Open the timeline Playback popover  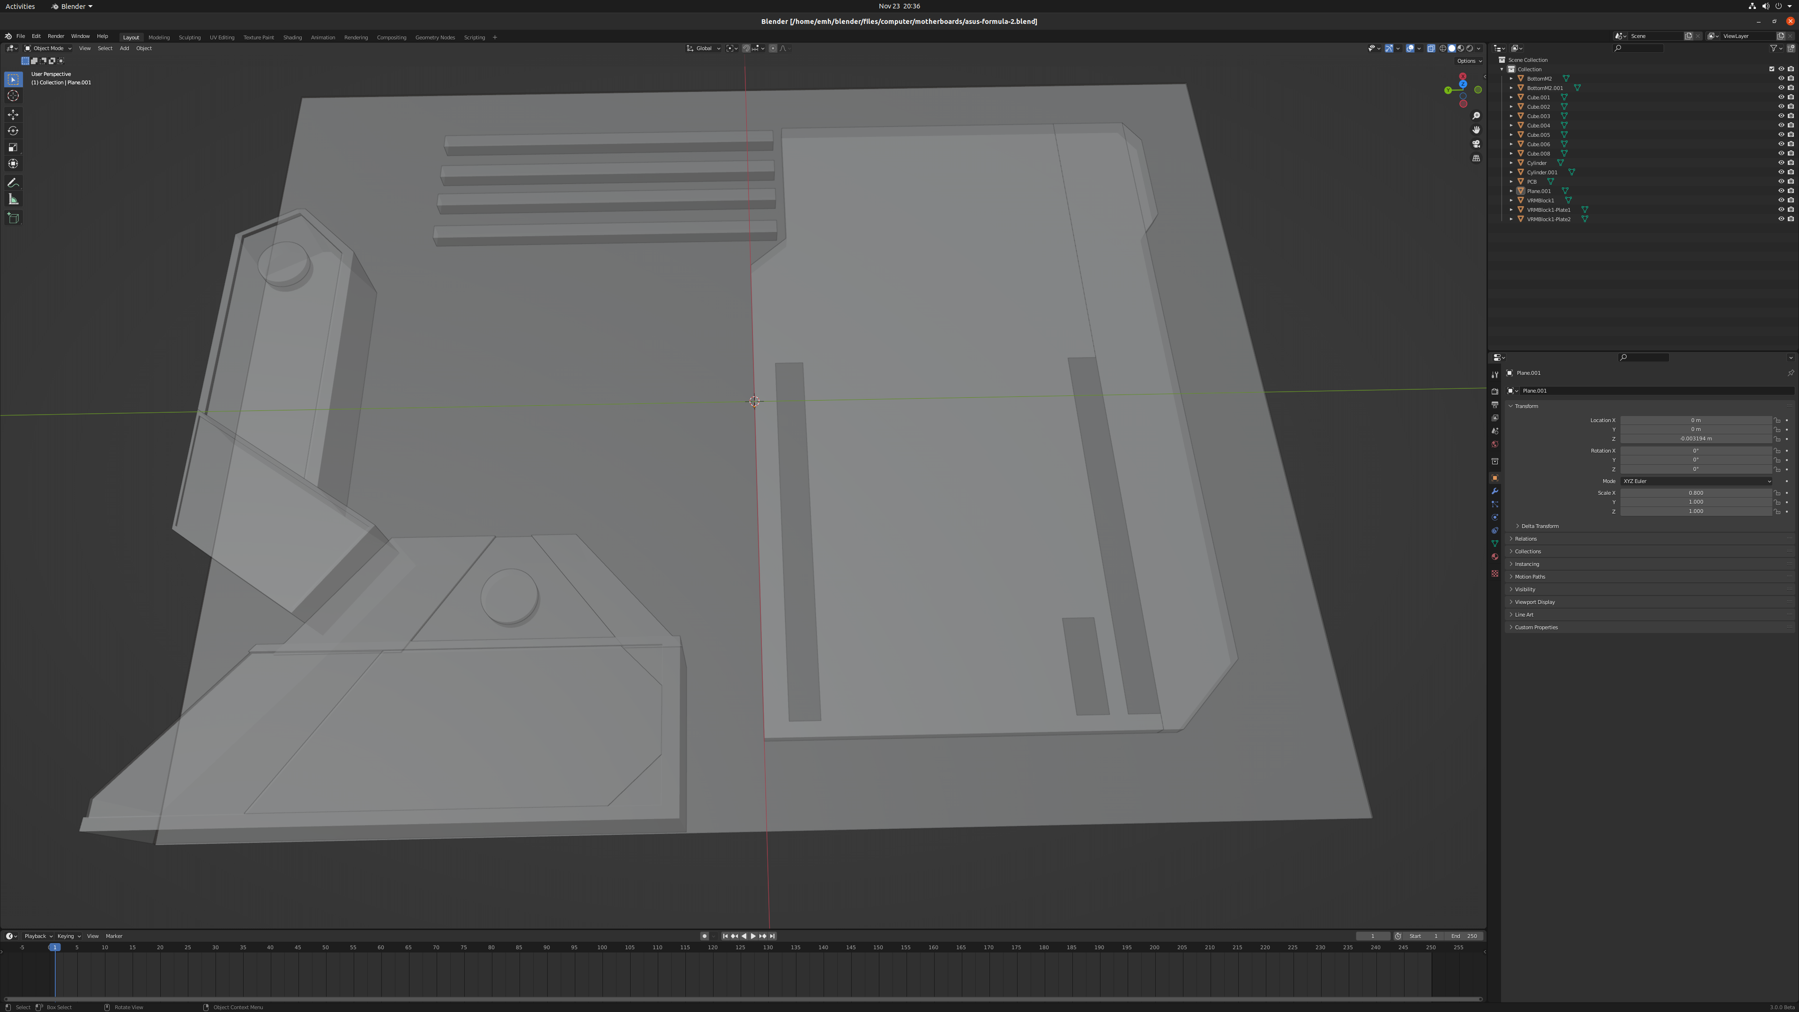pyautogui.click(x=38, y=937)
